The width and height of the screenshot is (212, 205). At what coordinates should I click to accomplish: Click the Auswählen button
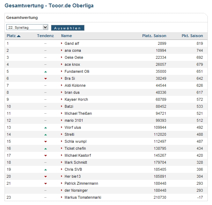[x=68, y=28]
